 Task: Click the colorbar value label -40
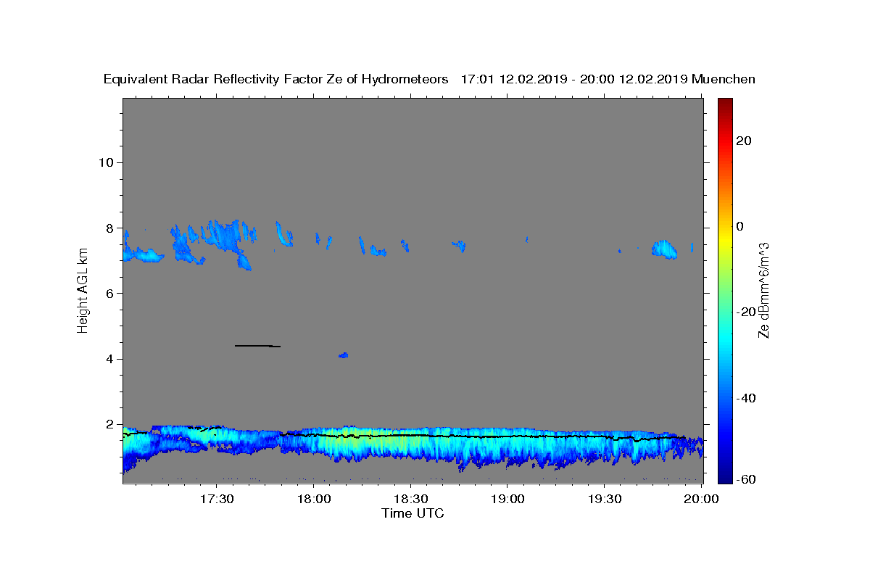tap(747, 398)
